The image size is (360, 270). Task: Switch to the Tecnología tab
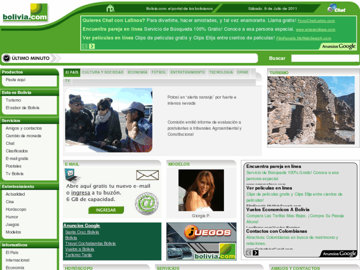[x=221, y=72]
